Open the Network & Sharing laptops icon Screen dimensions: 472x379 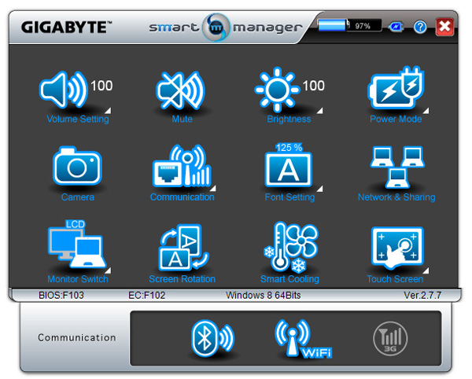[x=397, y=167]
